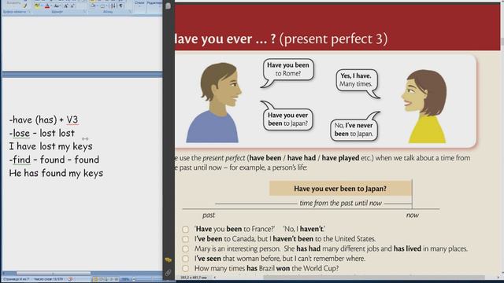
Task: Click the 'Yes, I have. Many times.' speech bubble
Action: click(356, 80)
